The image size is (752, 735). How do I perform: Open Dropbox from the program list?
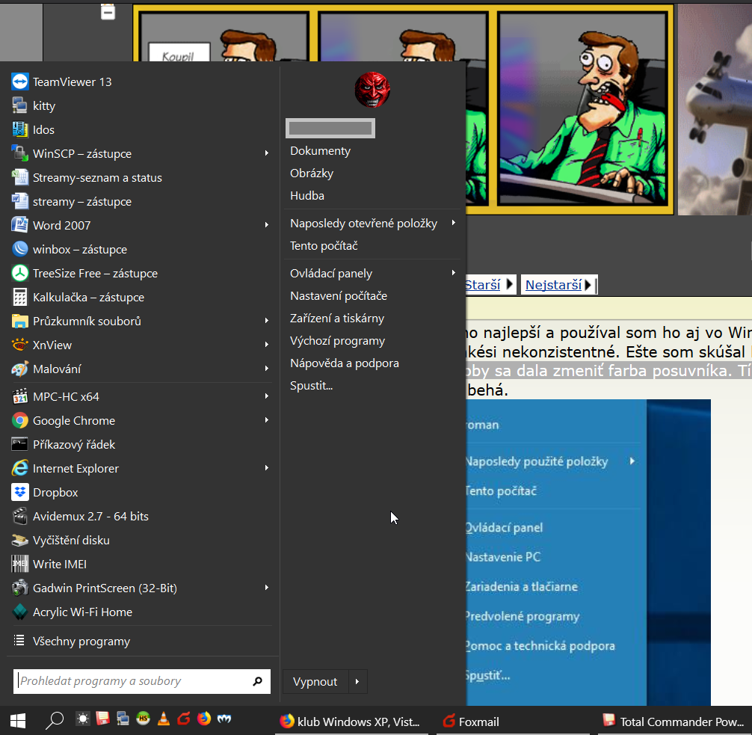(x=141, y=492)
